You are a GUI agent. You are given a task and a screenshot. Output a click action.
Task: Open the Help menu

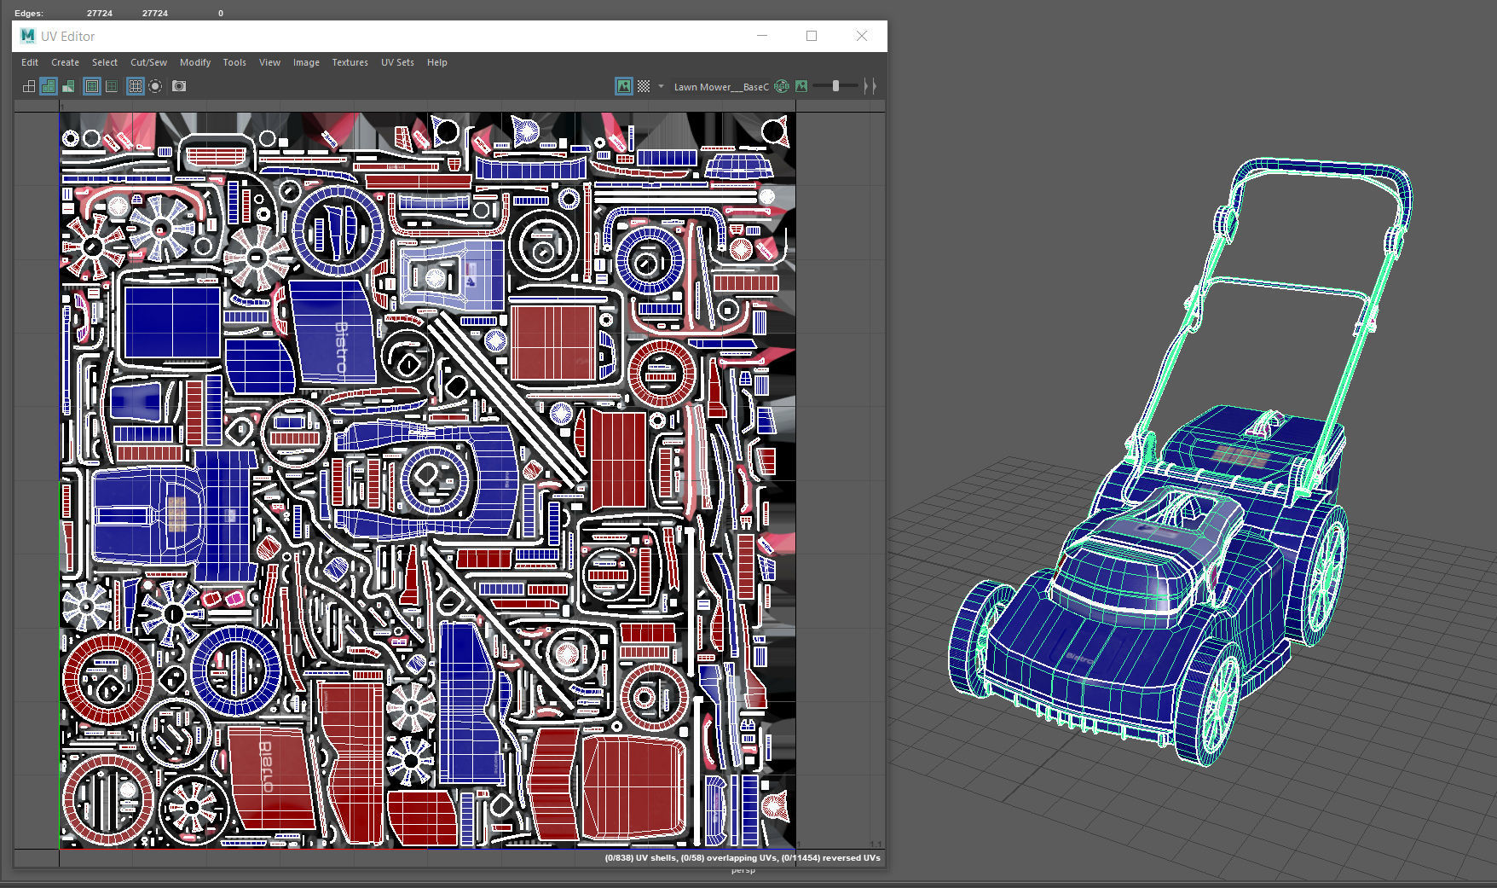point(437,62)
